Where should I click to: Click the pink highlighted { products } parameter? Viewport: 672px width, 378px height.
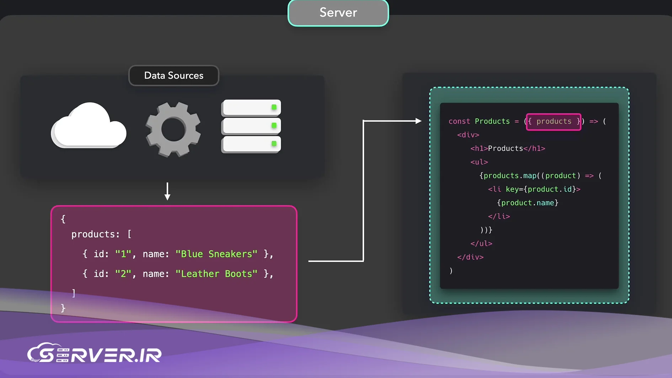[554, 122]
